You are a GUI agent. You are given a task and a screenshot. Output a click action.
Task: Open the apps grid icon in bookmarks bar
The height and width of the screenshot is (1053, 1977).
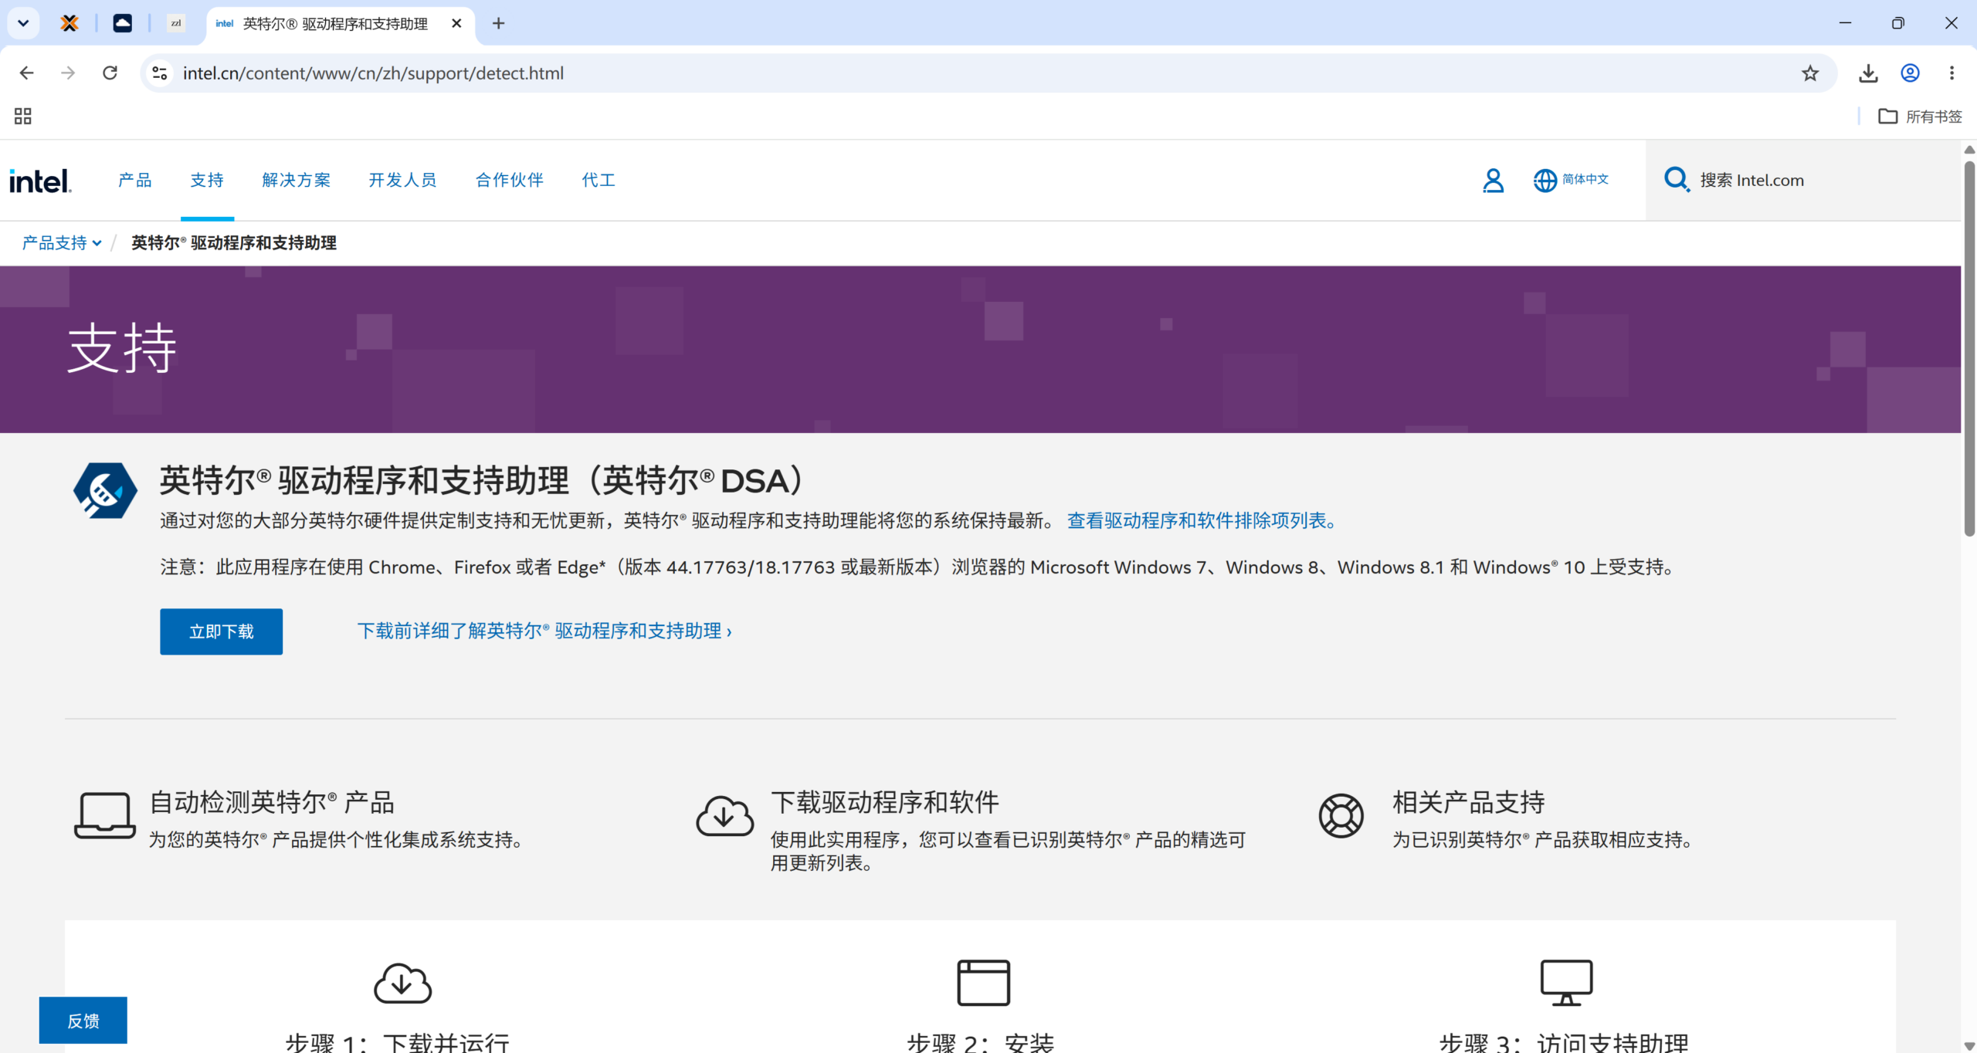(x=23, y=117)
